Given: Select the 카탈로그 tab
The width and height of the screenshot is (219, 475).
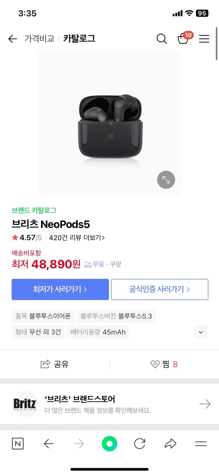Looking at the screenshot, I should click(79, 39).
